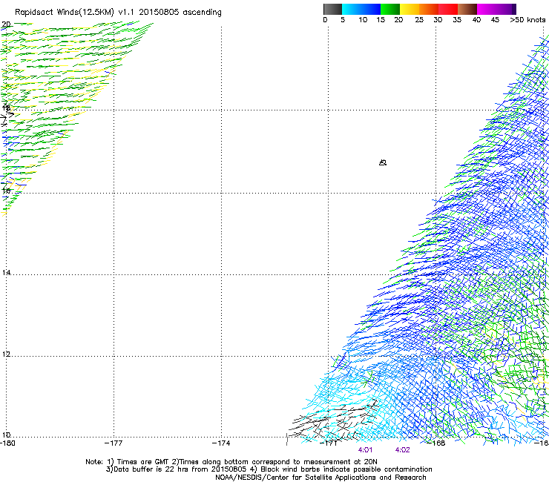Image resolution: width=549 pixels, height=482 pixels.
Task: Click the black contaminated wind barbs cluster
Action: 332,420
